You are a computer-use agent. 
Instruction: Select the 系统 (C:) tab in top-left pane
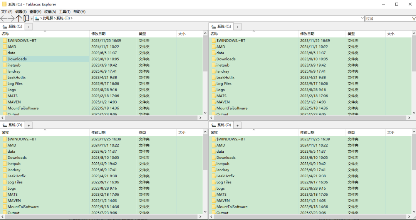click(12, 27)
